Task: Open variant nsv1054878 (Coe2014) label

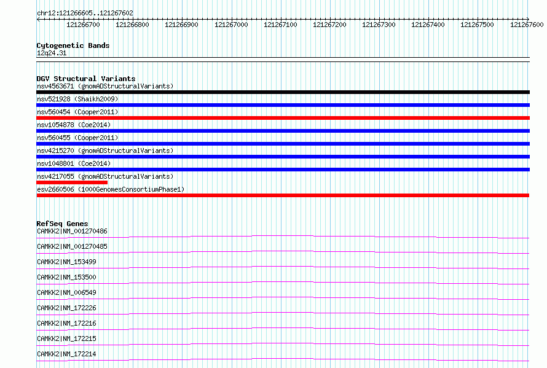Action: tap(74, 125)
